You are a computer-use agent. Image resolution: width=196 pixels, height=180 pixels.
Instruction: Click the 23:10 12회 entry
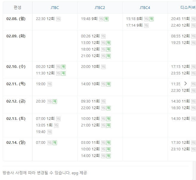pyautogui.click(x=180, y=149)
